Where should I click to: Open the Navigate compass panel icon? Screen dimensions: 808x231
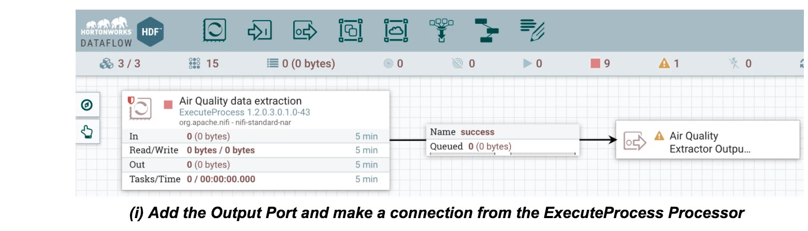88,105
